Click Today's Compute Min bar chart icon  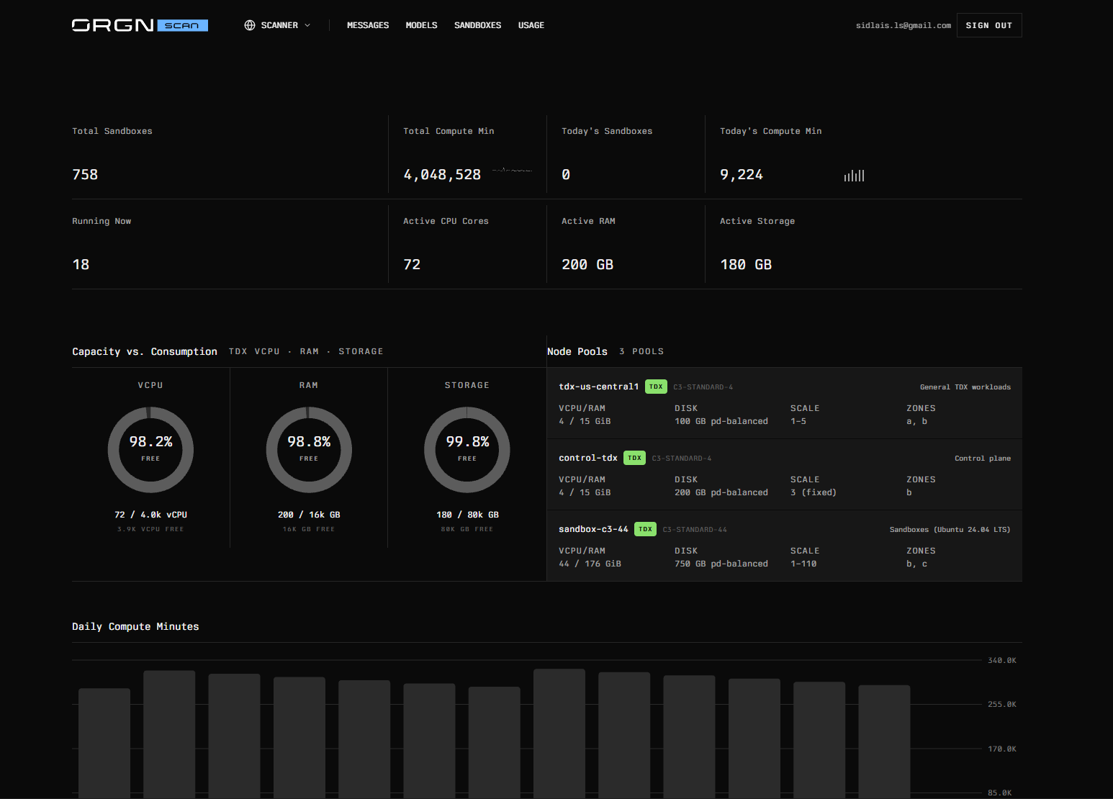[x=855, y=175]
